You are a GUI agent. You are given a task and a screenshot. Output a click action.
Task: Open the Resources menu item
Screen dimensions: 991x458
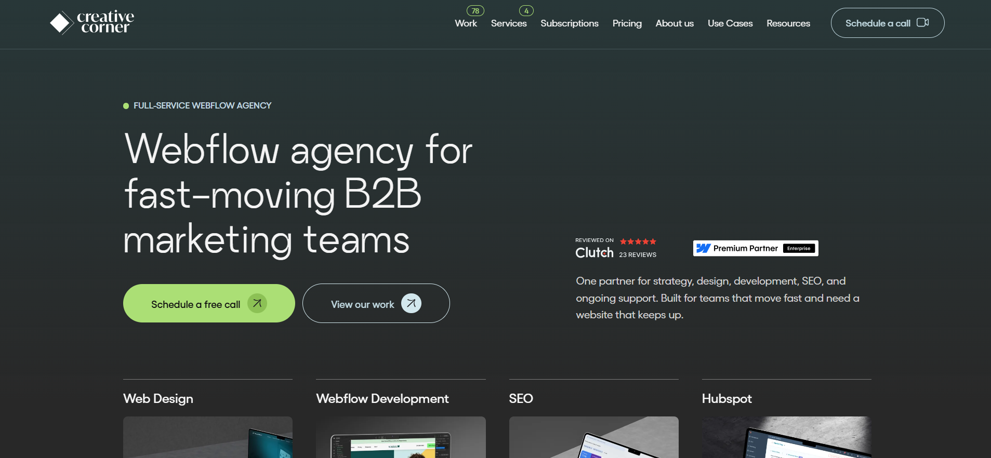(x=788, y=23)
